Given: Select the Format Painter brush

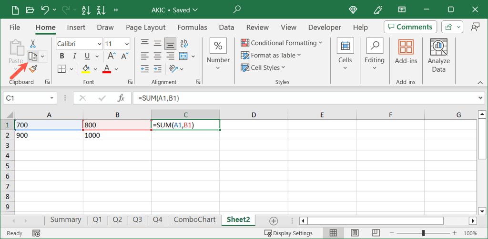Looking at the screenshot, I should [33, 68].
